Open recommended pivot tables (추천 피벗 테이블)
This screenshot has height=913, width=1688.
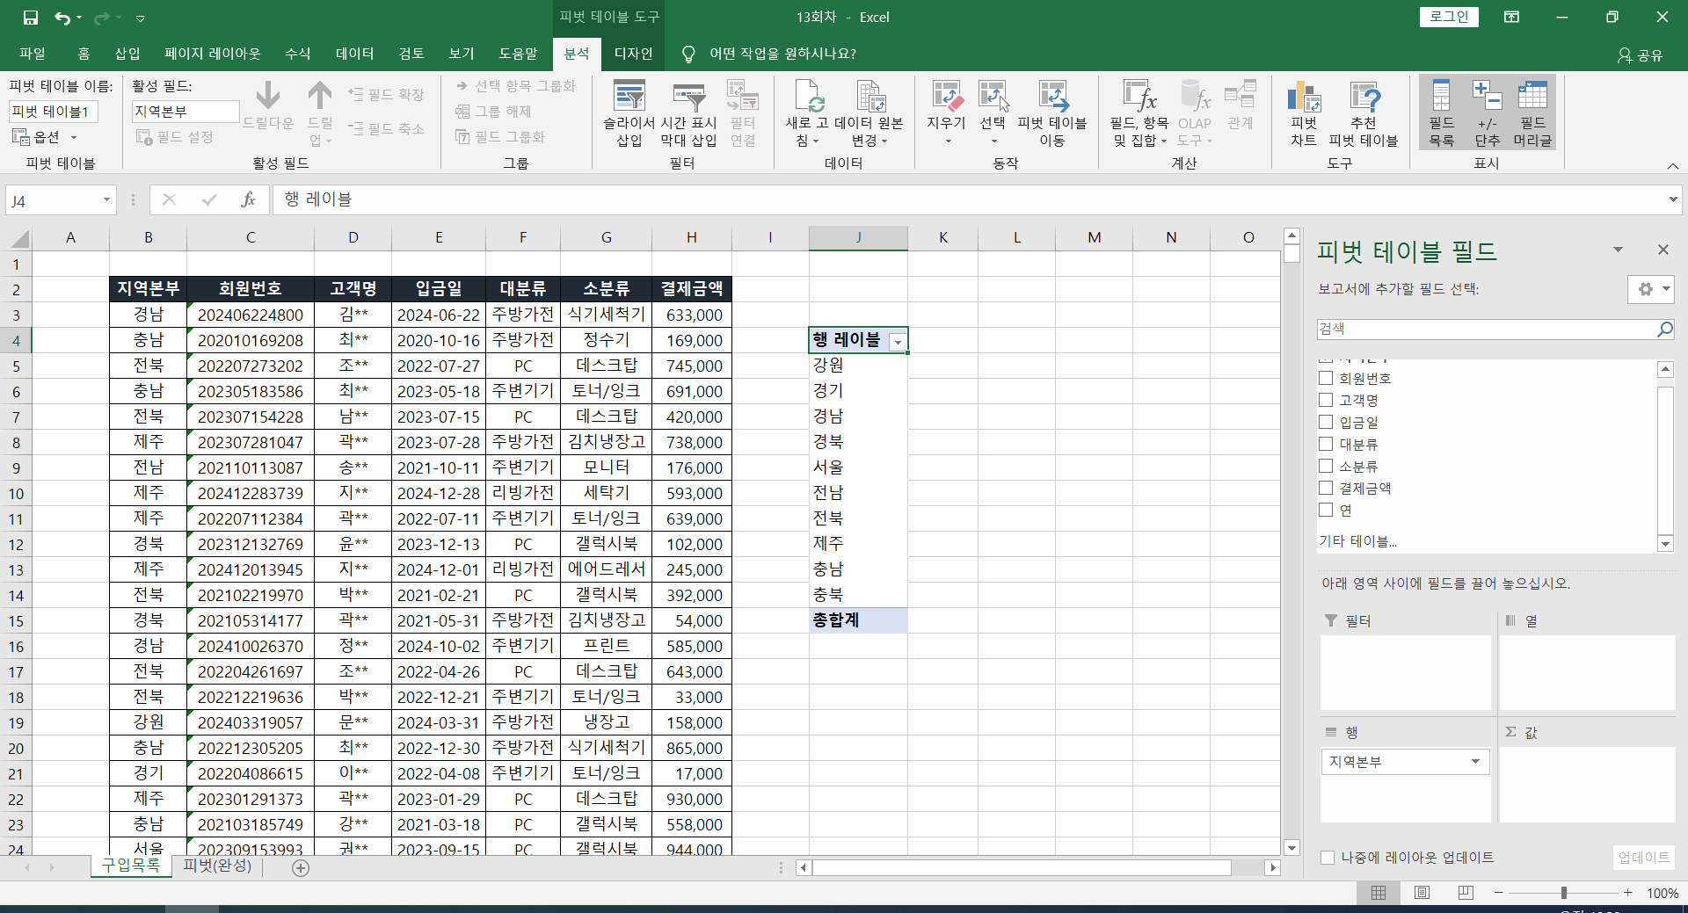(1364, 112)
